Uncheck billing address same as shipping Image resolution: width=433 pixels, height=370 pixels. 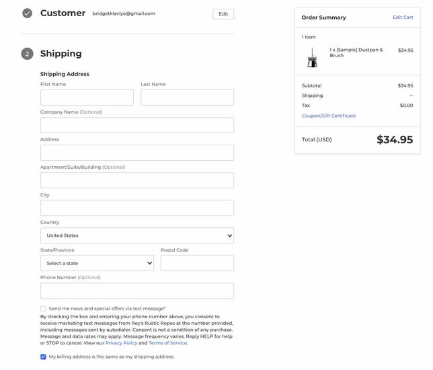pos(43,357)
